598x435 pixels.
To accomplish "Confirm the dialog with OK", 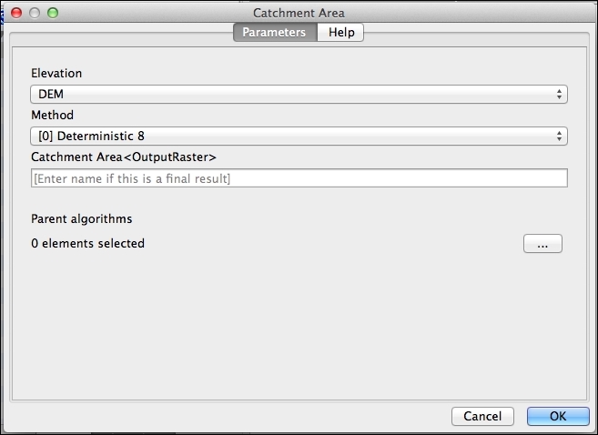I will [x=558, y=416].
